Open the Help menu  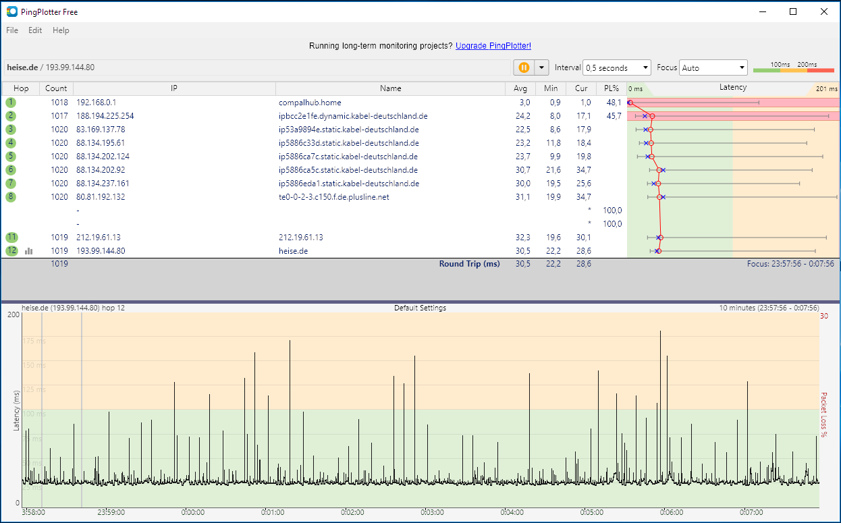[61, 30]
